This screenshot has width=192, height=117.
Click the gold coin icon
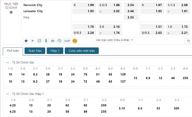(75, 41)
